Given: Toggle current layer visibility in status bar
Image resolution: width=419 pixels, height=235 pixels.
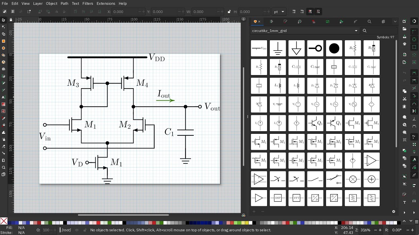Looking at the screenshot, I should point(77,230).
